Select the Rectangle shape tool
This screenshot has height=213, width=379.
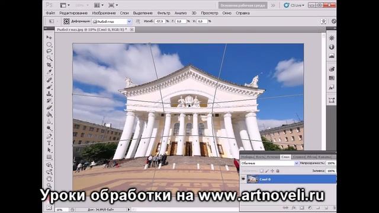click(x=49, y=157)
